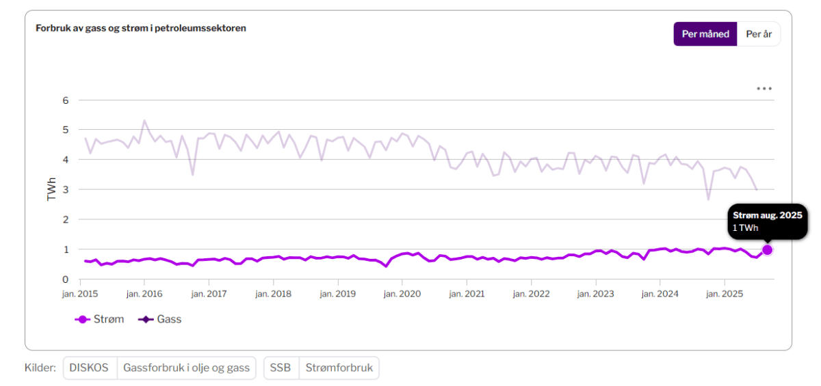Viewport: 821px width, 386px height.
Task: Click the chart title about petroleumssektoren
Action: pos(141,28)
